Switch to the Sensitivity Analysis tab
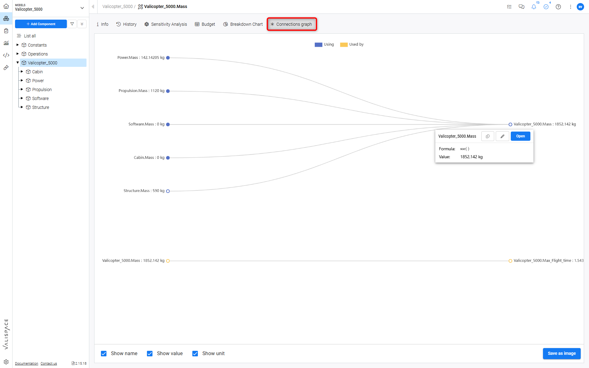The width and height of the screenshot is (589, 368). [x=166, y=24]
